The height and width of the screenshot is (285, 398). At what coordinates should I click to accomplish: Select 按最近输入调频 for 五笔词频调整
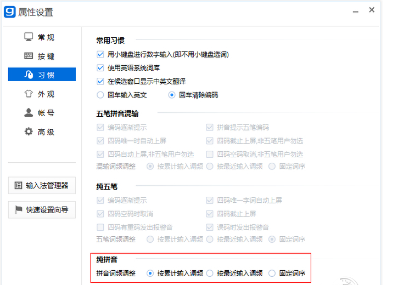(x=210, y=240)
